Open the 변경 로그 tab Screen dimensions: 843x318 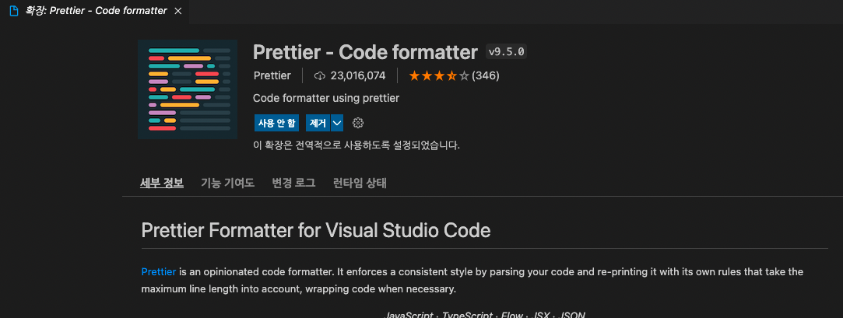click(x=293, y=183)
